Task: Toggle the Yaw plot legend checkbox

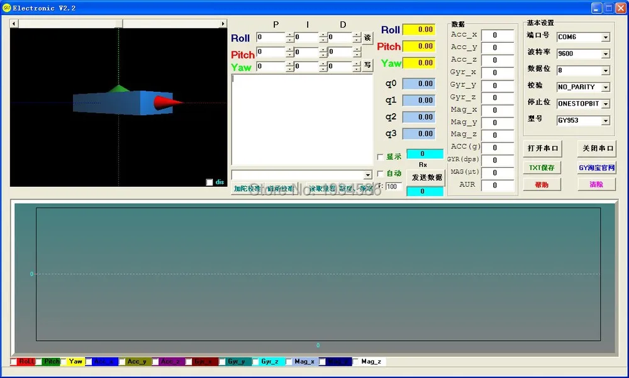Action: point(64,362)
